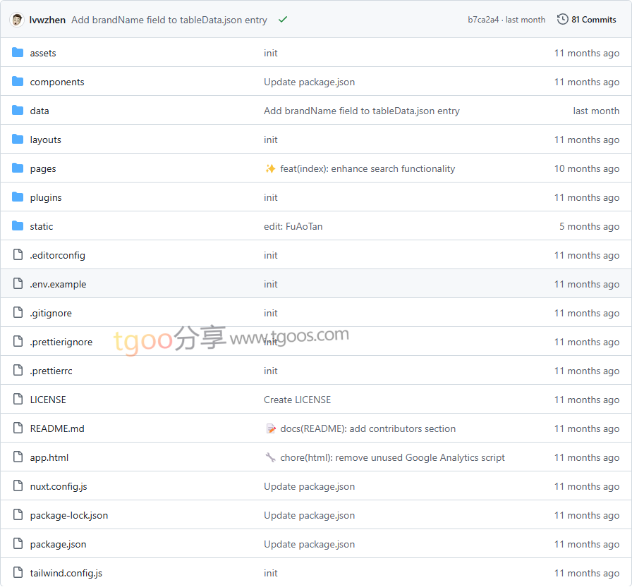Click the static folder icon
Viewport: 632px width, 587px height.
tap(18, 226)
